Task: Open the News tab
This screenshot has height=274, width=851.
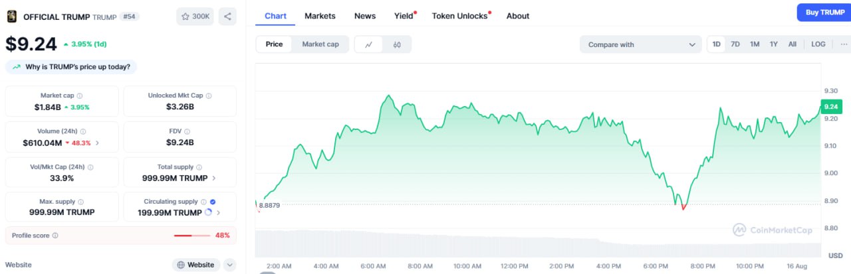Action: pyautogui.click(x=365, y=16)
